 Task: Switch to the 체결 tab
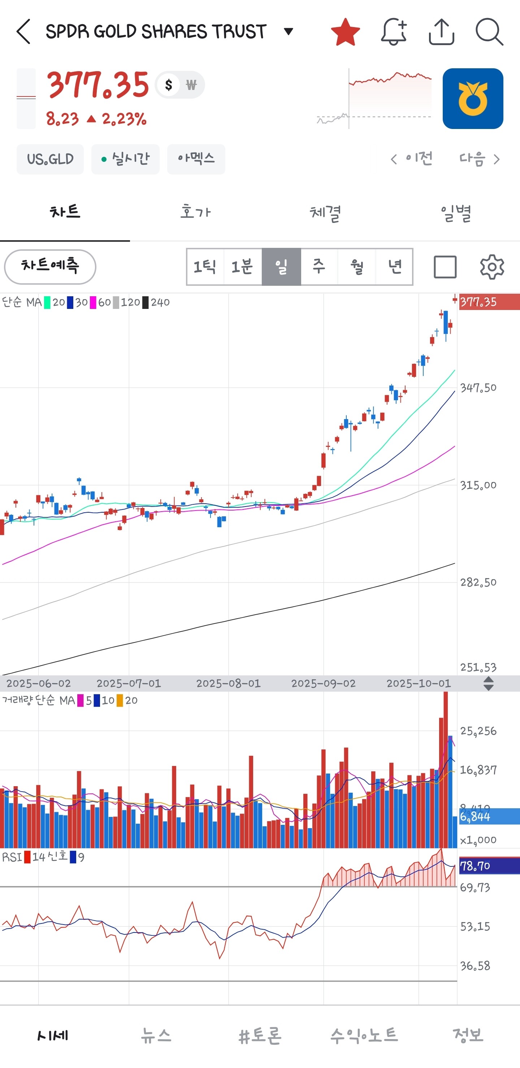point(325,212)
